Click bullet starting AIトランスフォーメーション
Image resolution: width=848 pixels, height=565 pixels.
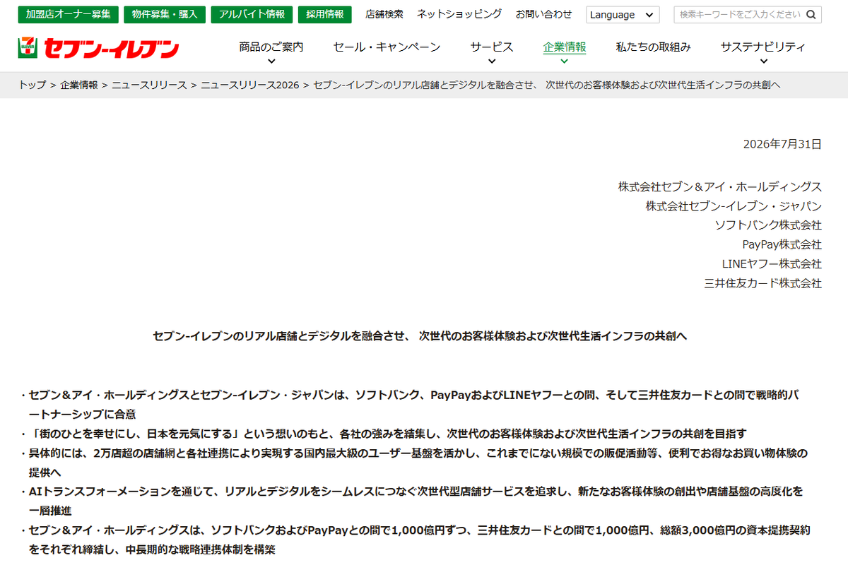[x=411, y=500]
